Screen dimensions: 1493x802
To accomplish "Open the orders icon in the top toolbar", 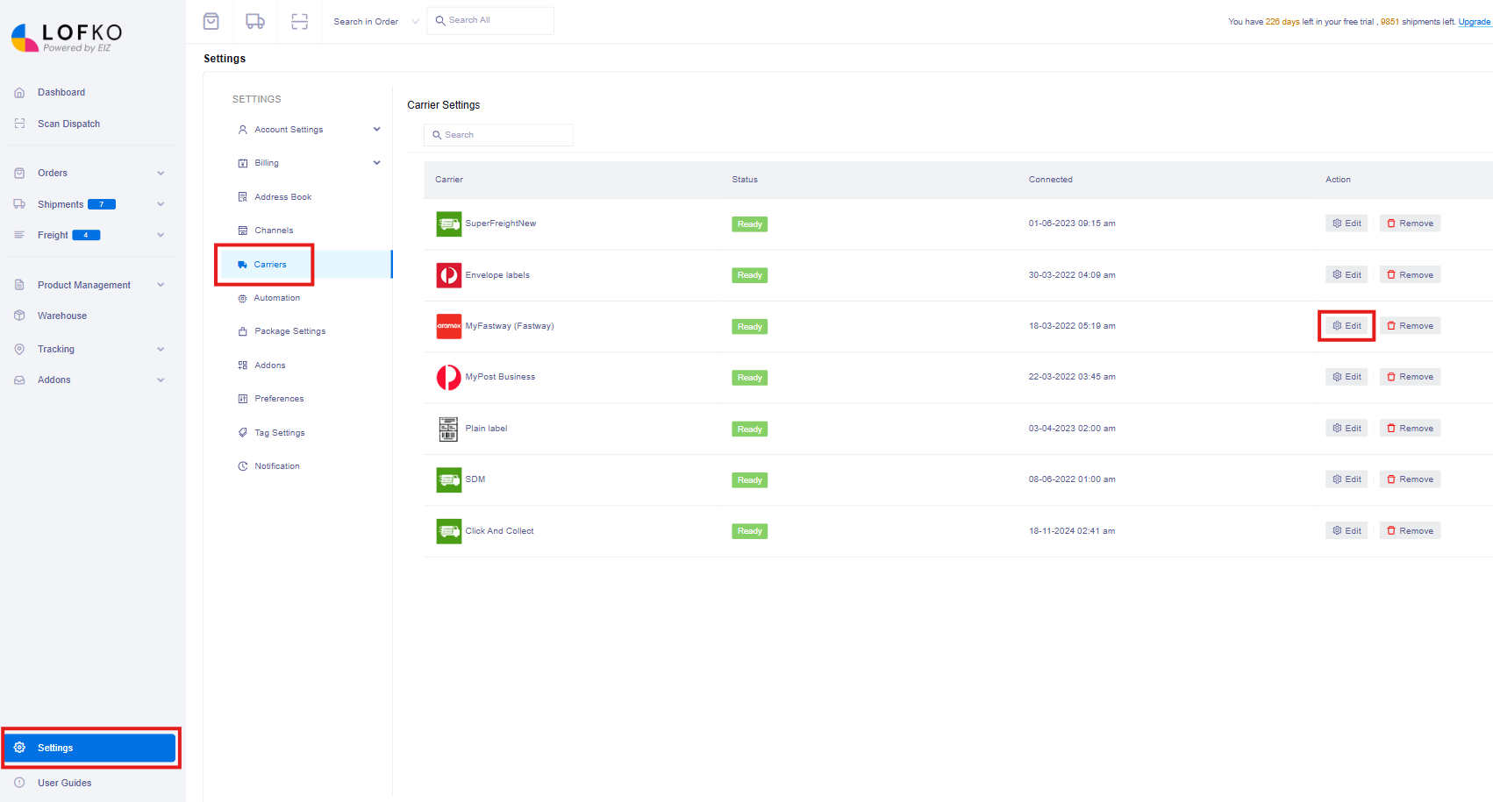I will click(x=211, y=20).
